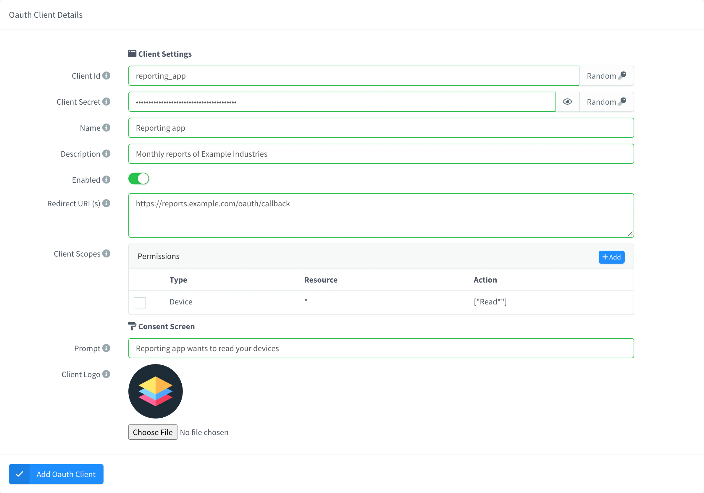704x493 pixels.
Task: Click the ["Read*"] action cell
Action: pyautogui.click(x=490, y=302)
